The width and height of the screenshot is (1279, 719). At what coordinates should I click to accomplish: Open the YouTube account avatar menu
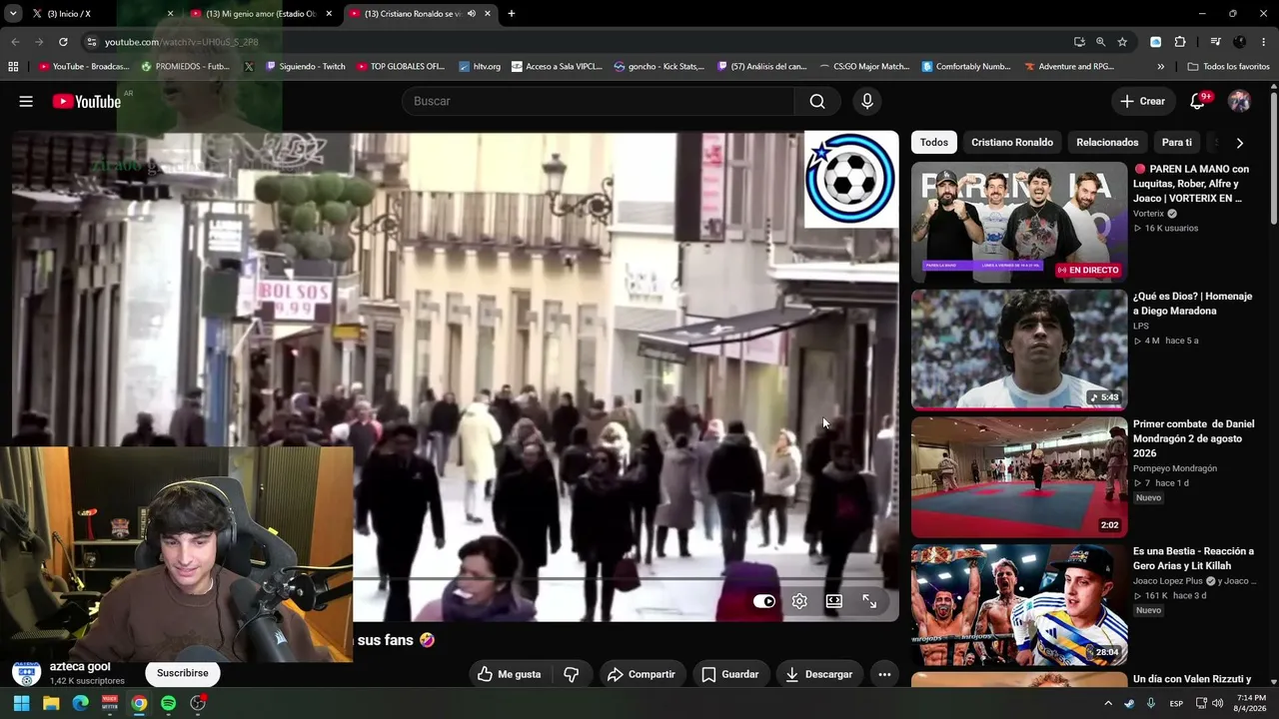[x=1239, y=101]
